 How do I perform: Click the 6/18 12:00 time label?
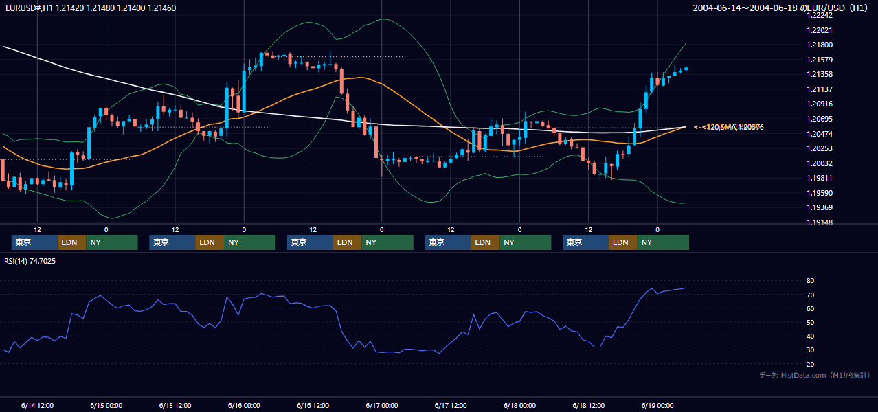coord(589,405)
